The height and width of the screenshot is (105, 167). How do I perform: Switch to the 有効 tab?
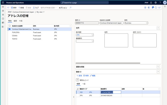point(10,21)
